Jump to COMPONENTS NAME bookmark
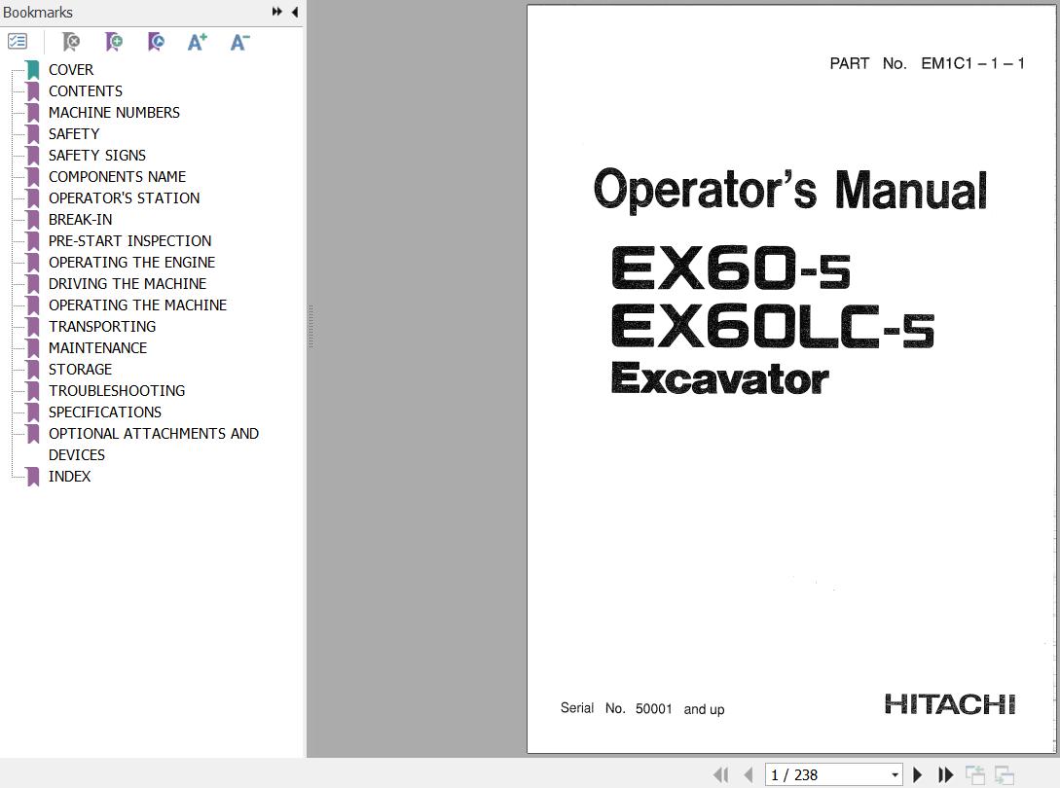The width and height of the screenshot is (1060, 788). 117,176
